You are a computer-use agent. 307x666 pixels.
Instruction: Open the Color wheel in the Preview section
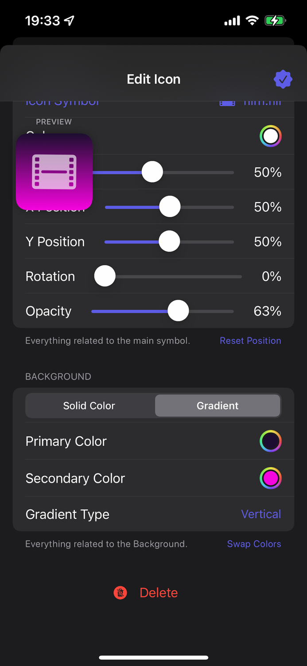pos(271,136)
